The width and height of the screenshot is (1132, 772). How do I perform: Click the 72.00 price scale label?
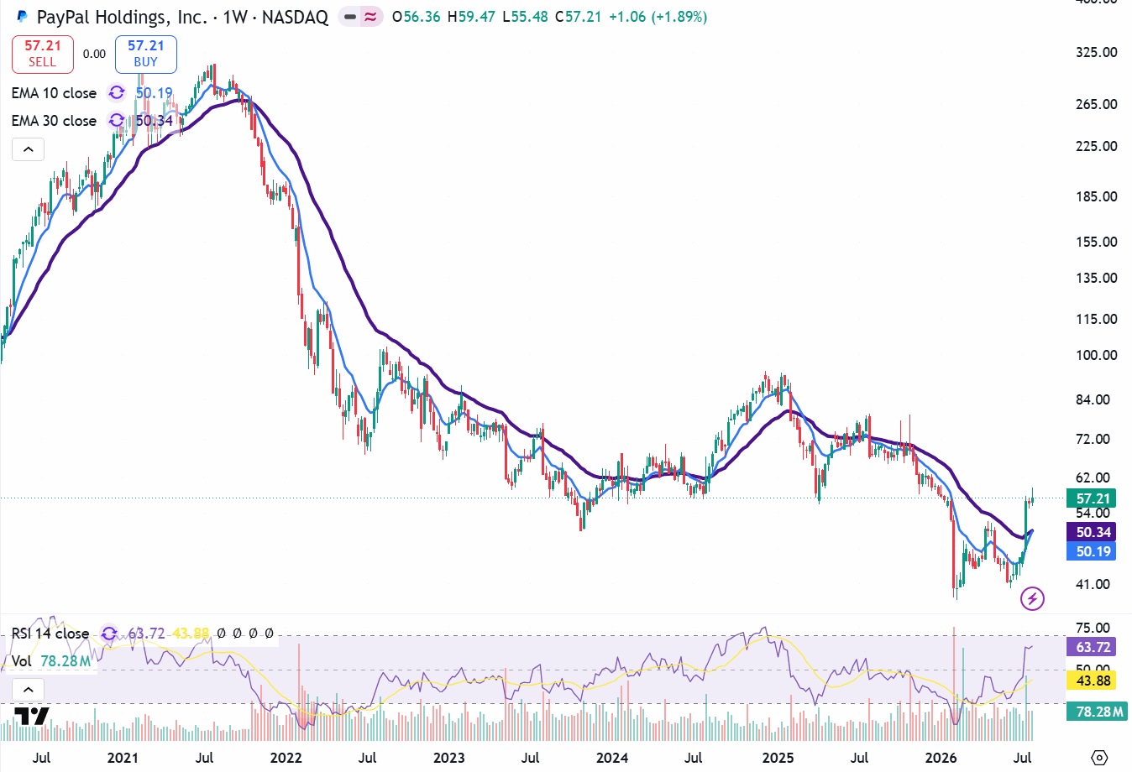(1093, 439)
